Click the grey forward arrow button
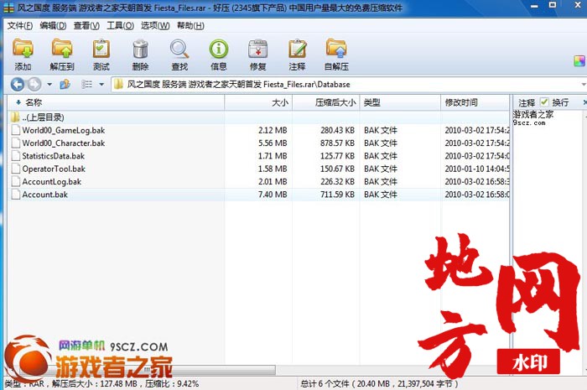This screenshot has height=390, width=587. pos(34,84)
